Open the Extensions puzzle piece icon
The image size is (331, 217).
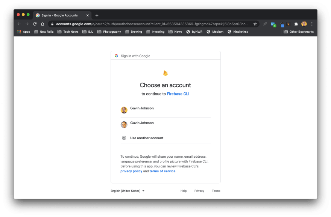pos(296,24)
